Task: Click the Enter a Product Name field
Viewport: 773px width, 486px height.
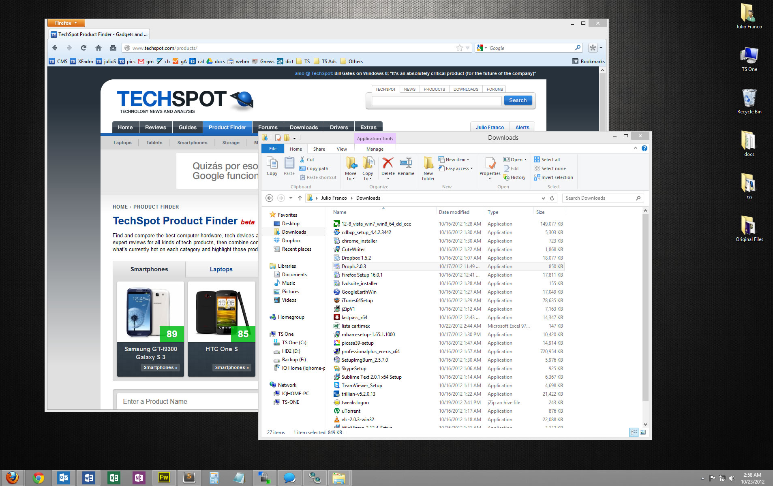Action: [x=187, y=401]
